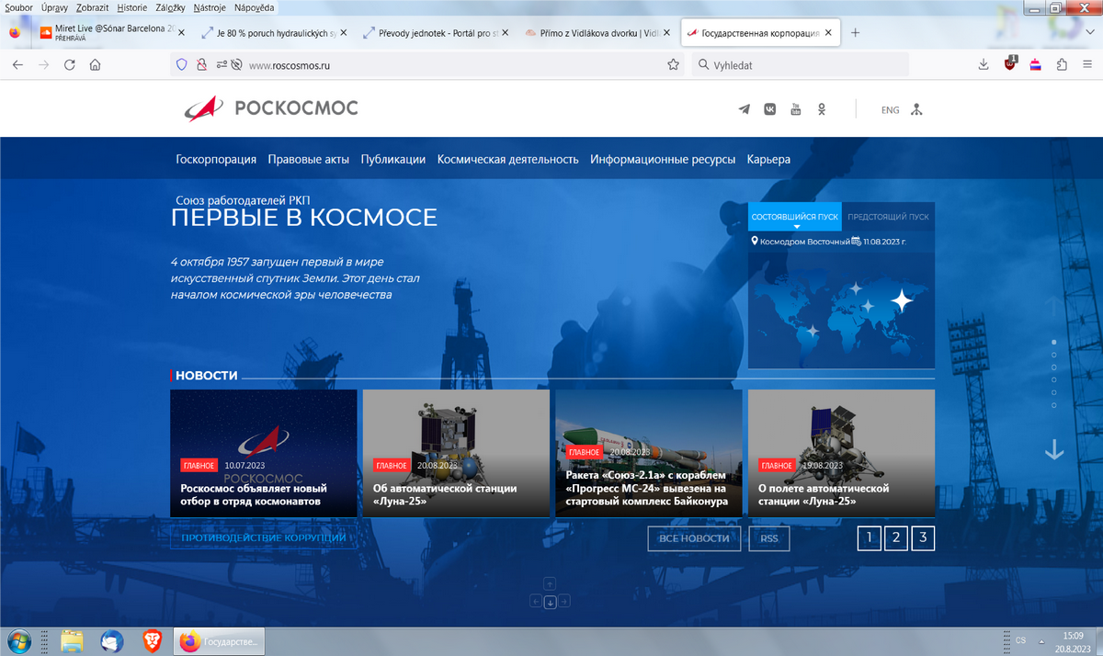Screen dimensions: 1103x656
Task: Open the Информационные ресурсы navigation menu
Action: [x=663, y=159]
